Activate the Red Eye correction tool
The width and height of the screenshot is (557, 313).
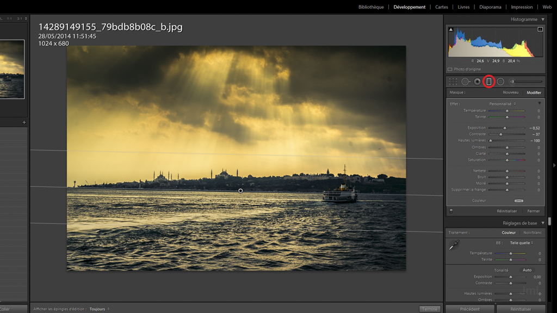(x=477, y=82)
